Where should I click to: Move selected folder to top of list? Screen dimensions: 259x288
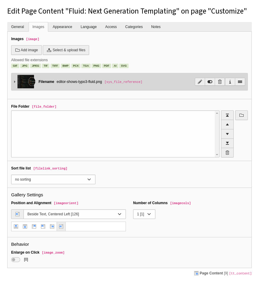(227, 115)
